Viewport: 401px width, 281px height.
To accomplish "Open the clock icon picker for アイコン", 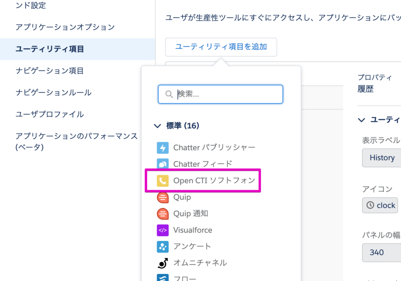I will pos(380,205).
